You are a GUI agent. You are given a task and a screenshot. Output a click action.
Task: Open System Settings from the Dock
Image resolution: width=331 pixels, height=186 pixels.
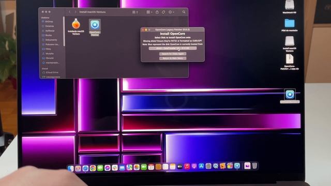208,166
